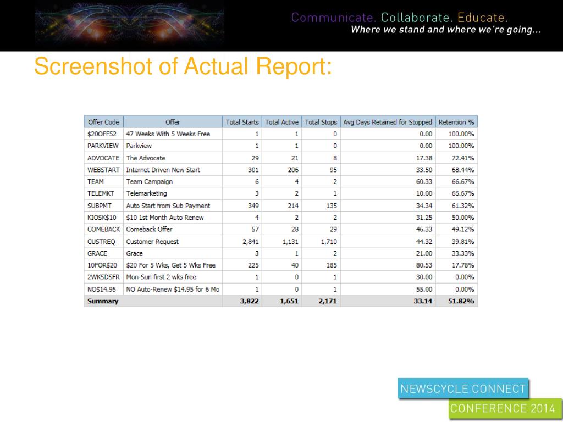This screenshot has width=563, height=422.
Task: Click the Summary row label
Action: [x=103, y=301]
